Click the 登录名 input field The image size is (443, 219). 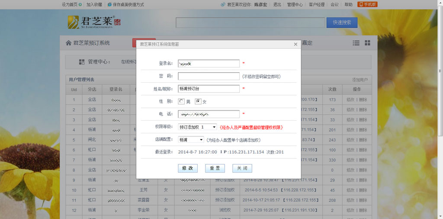(x=209, y=64)
